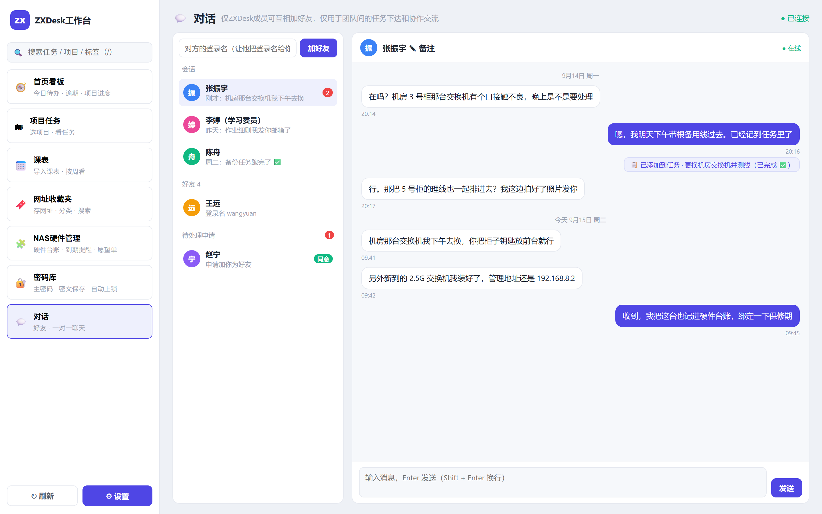Click the 在线 status in chat header
This screenshot has height=514, width=822.
tap(791, 48)
